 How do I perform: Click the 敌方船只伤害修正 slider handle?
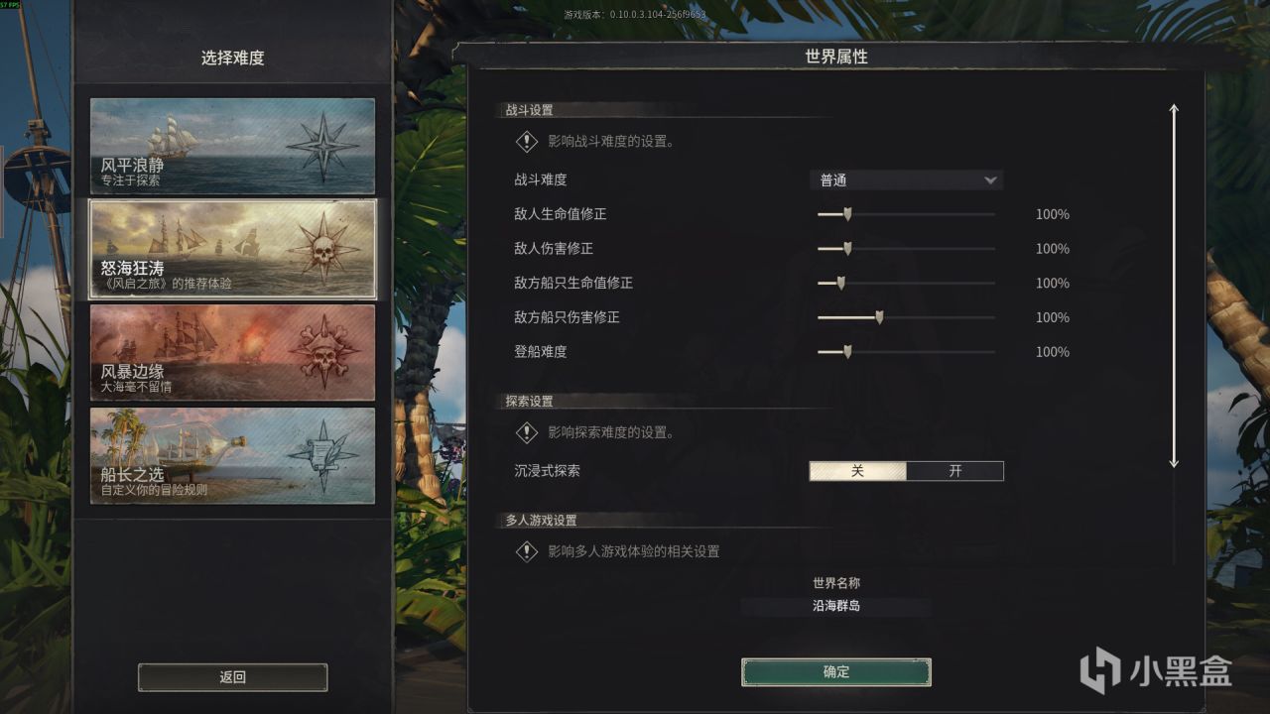[879, 317]
